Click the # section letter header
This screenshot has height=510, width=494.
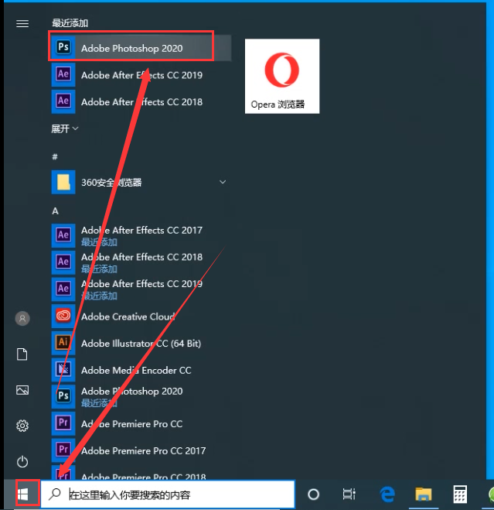55,157
